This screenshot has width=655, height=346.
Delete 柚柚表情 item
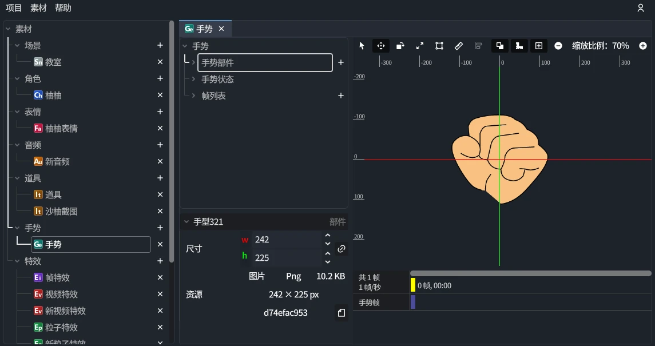(x=160, y=128)
